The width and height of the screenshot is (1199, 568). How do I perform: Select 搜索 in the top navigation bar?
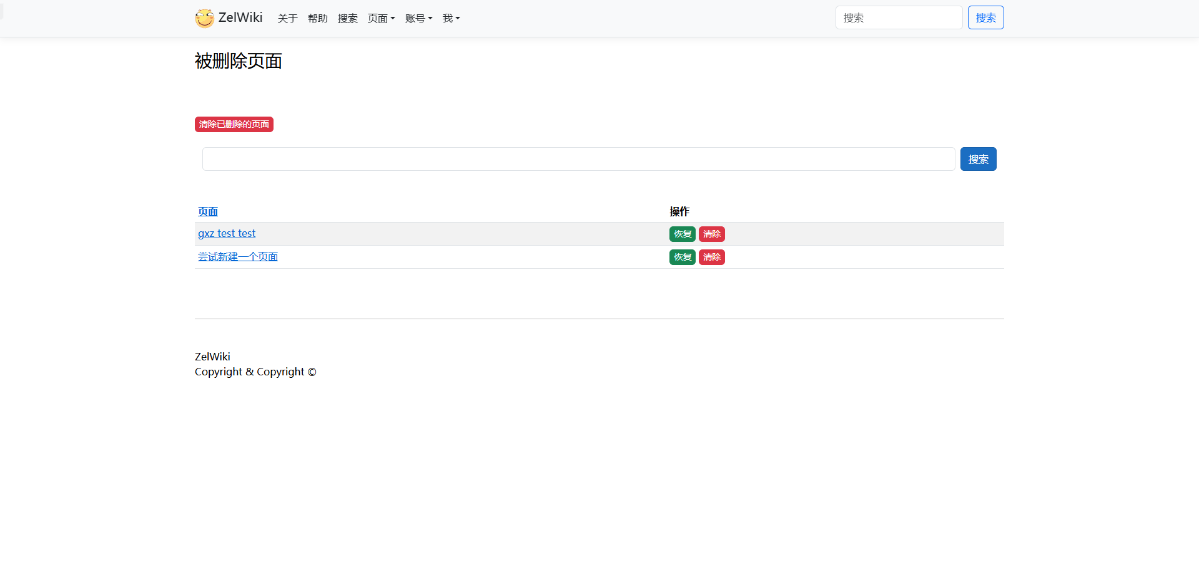(347, 19)
